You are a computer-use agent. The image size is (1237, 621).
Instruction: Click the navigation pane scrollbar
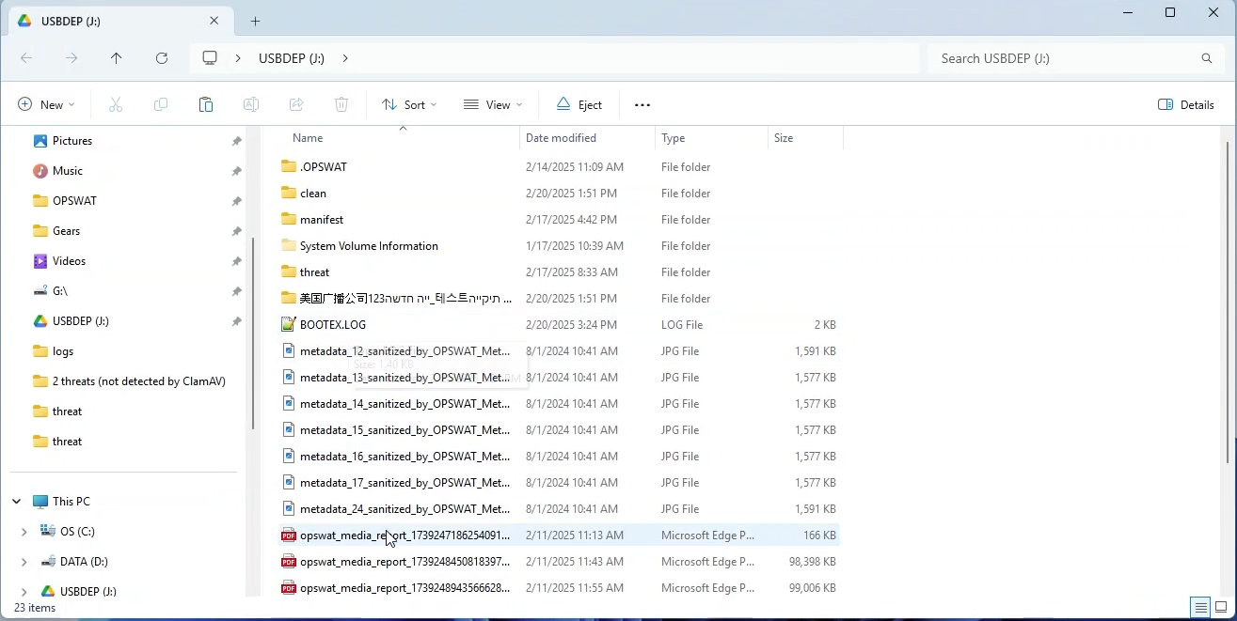[252, 332]
